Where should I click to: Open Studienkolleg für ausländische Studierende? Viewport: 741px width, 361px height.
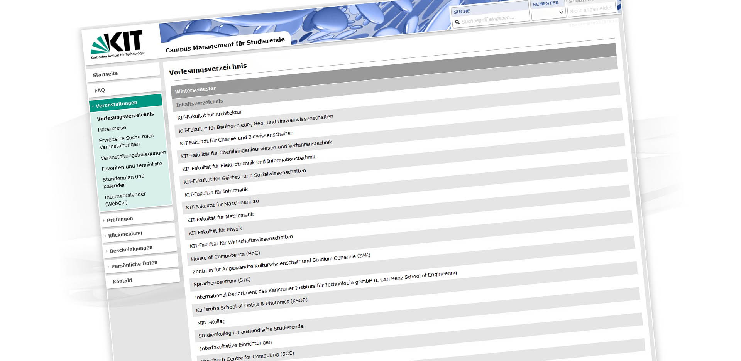point(251,331)
